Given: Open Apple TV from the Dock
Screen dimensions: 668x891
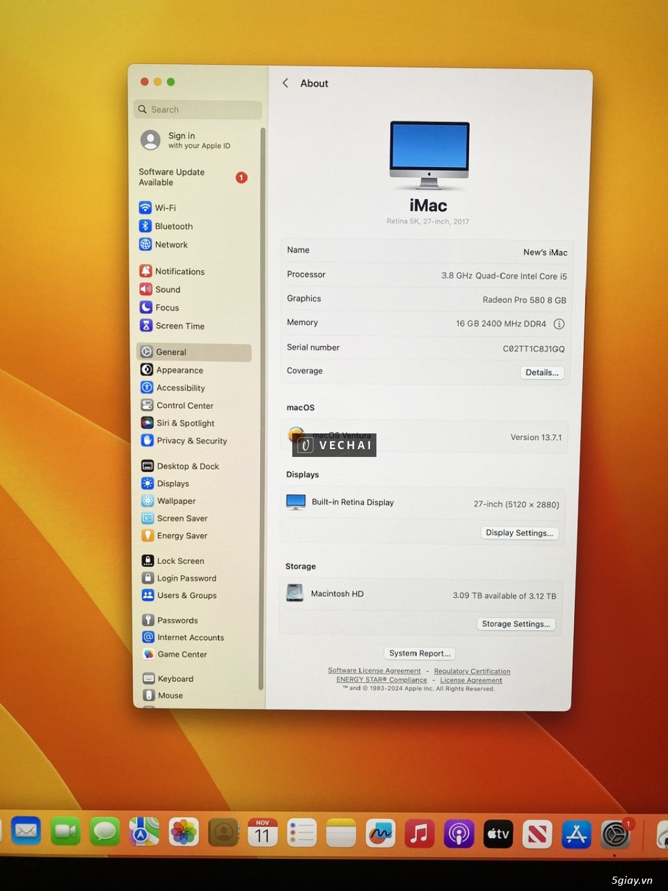Looking at the screenshot, I should 498,834.
